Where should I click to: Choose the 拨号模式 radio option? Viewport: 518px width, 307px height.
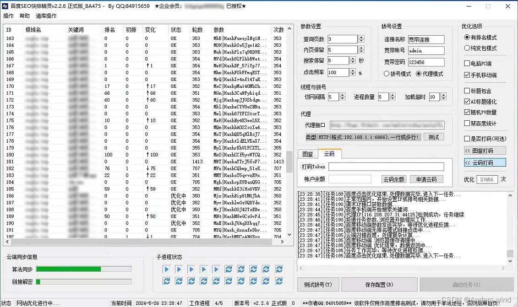tap(387, 74)
